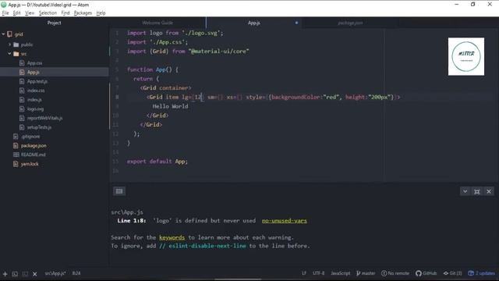
Task: Open package.json in project tree
Action: tap(34, 146)
